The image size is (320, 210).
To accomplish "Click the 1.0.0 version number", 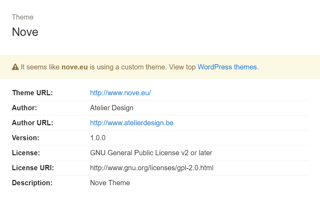I will pos(98,138).
